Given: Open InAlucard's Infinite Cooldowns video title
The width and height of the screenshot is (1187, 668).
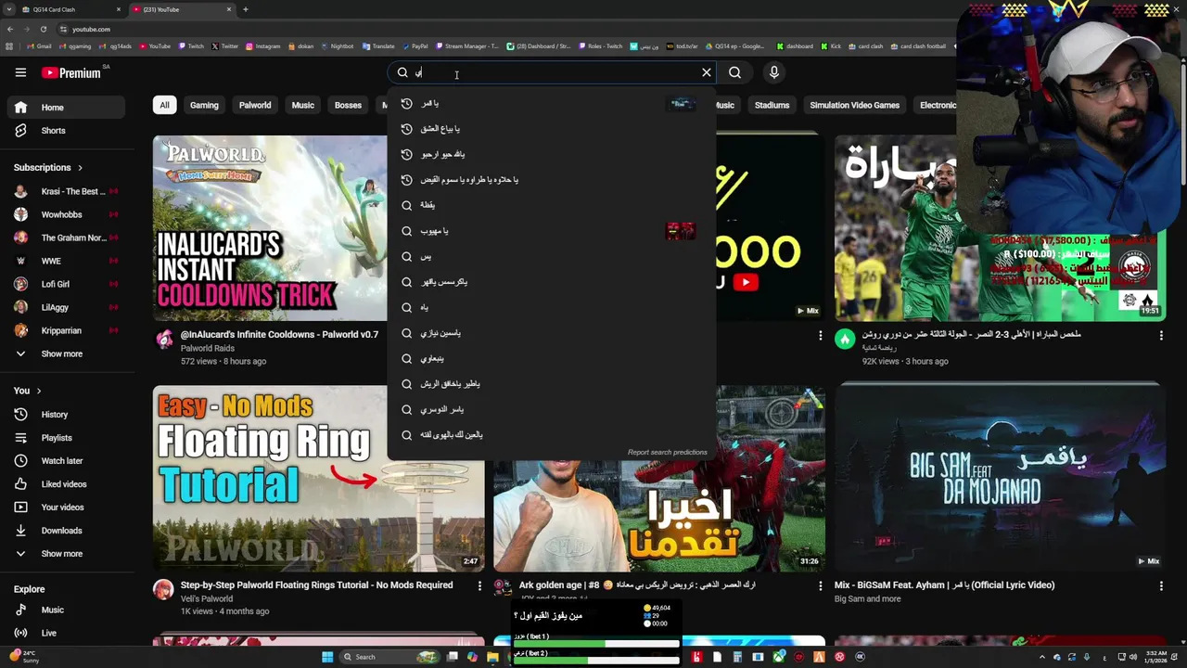Looking at the screenshot, I should click(279, 334).
